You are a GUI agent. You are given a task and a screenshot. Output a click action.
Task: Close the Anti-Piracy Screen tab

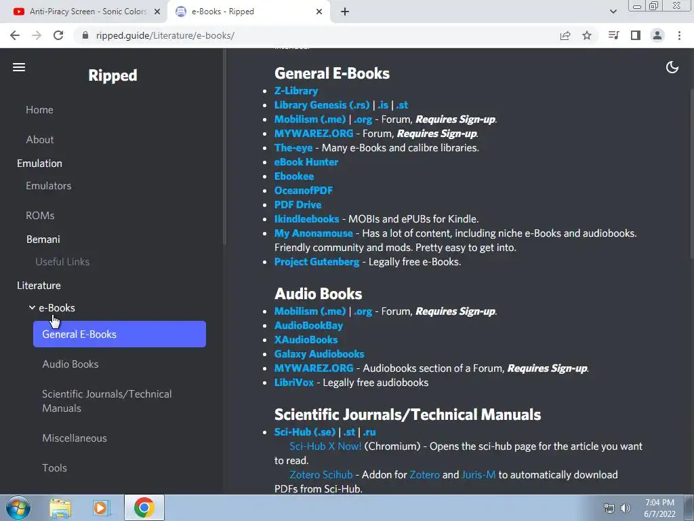pos(157,12)
